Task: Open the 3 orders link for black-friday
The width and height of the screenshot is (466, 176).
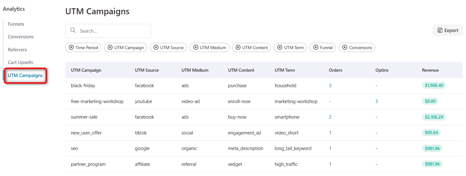Action: pyautogui.click(x=330, y=86)
